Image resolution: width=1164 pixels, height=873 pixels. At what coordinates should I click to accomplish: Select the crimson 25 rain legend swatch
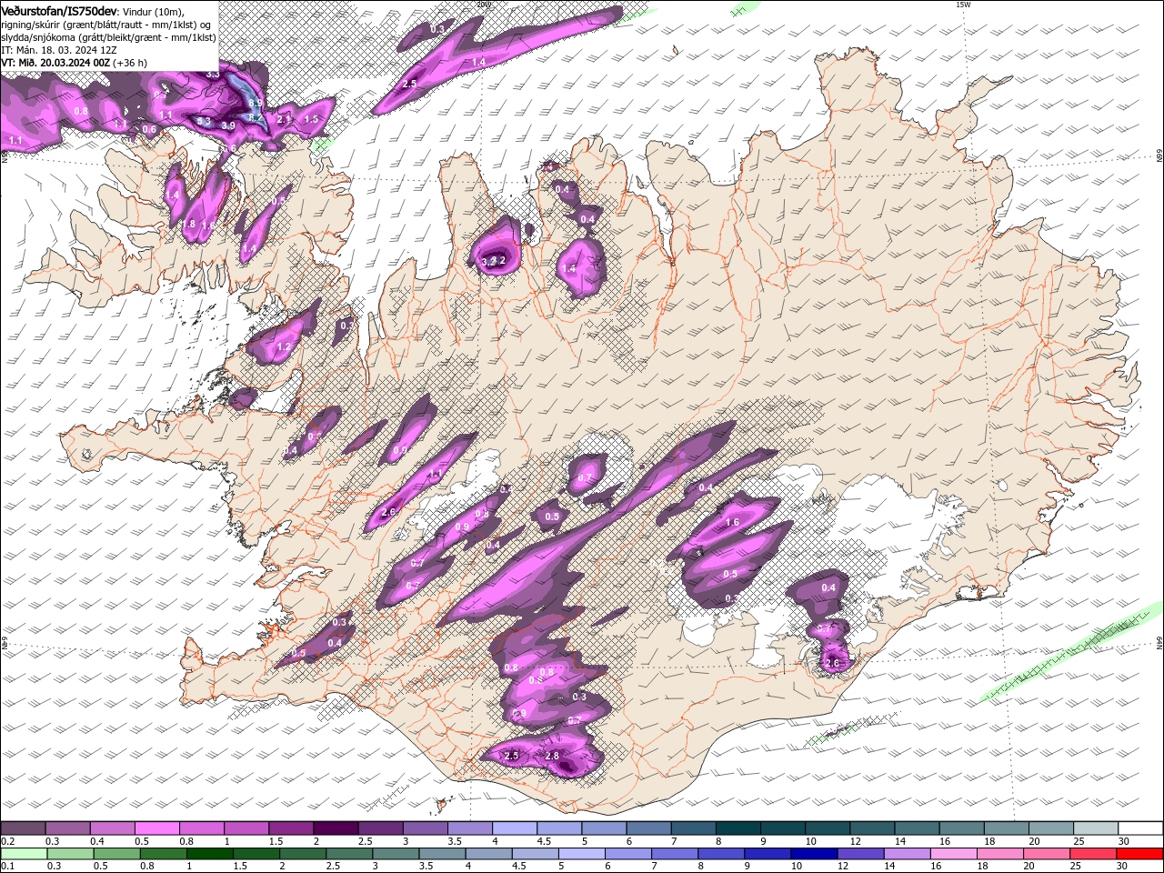tap(1093, 854)
